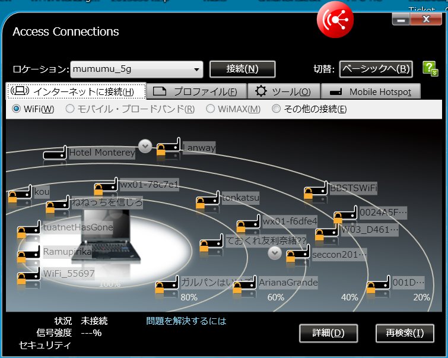Click the 詳細(D) details button

pyautogui.click(x=328, y=333)
